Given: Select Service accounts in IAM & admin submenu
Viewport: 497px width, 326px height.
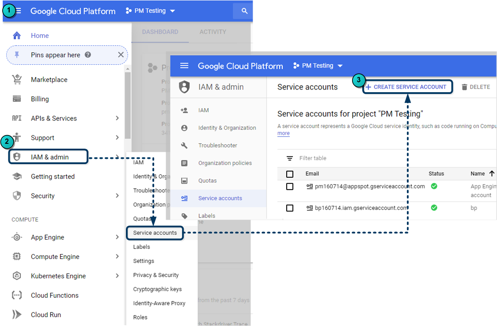Looking at the screenshot, I should point(155,232).
